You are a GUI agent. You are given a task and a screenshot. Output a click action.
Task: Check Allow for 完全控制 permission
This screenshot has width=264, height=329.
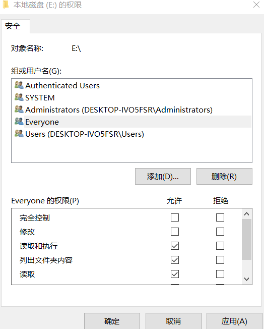coord(175,217)
